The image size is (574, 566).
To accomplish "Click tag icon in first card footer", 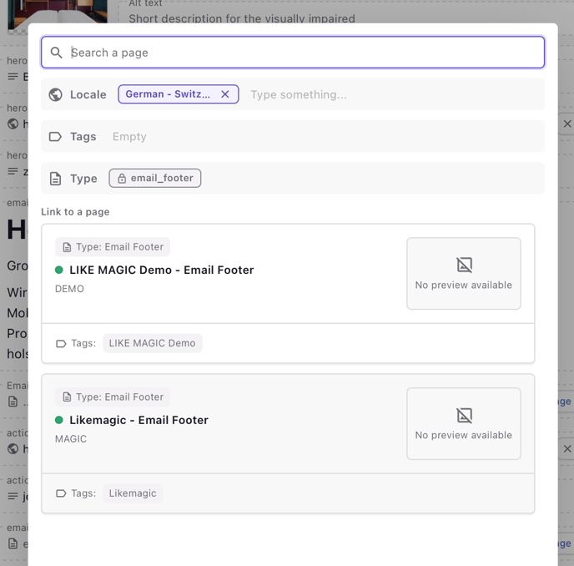I will pyautogui.click(x=61, y=343).
